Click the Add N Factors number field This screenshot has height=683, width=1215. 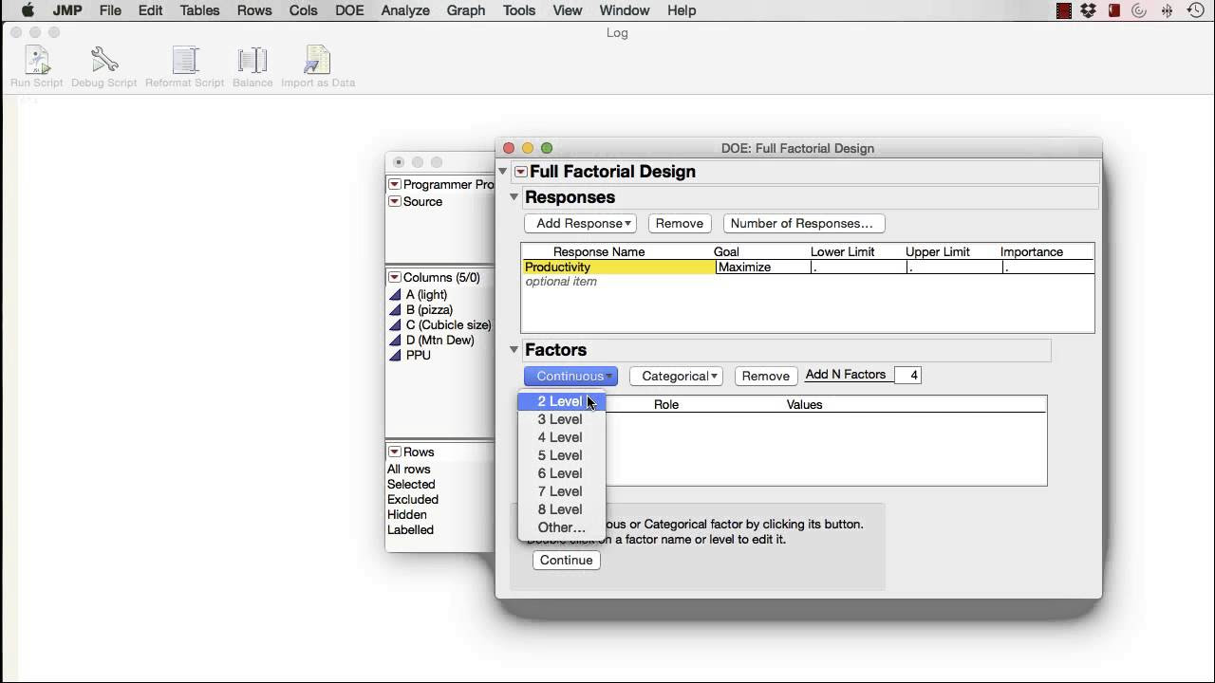[908, 376]
